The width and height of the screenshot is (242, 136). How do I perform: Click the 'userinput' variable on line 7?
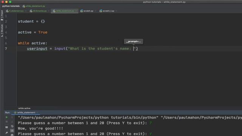[37, 49]
